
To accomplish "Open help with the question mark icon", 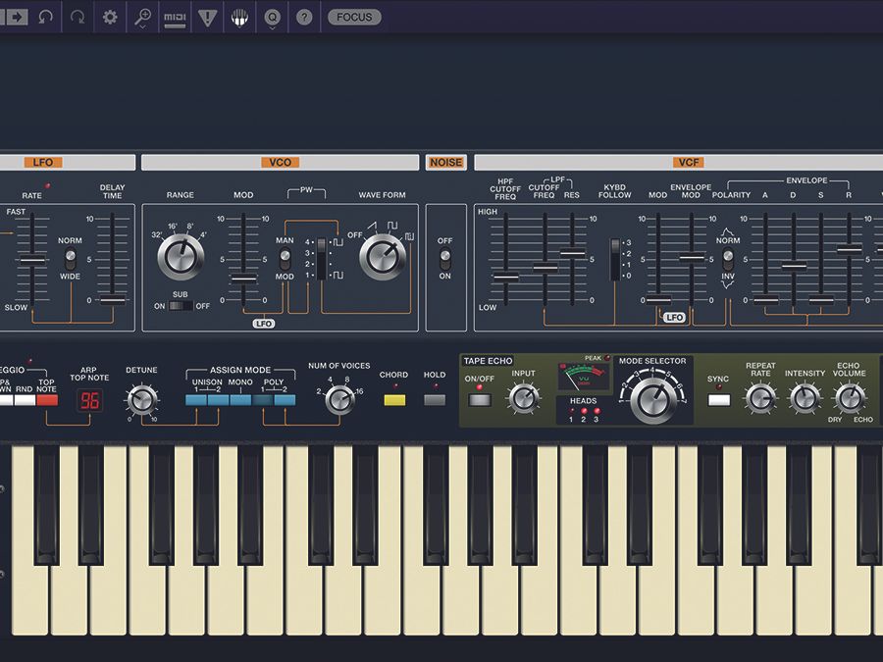I will 304,18.
